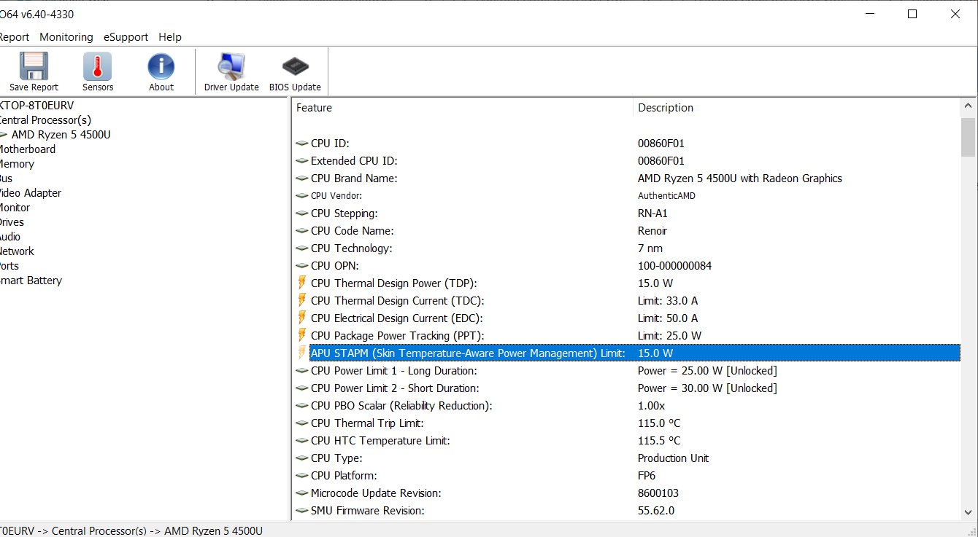Open BIOS Update chip icon
978x537 pixels.
pos(295,66)
